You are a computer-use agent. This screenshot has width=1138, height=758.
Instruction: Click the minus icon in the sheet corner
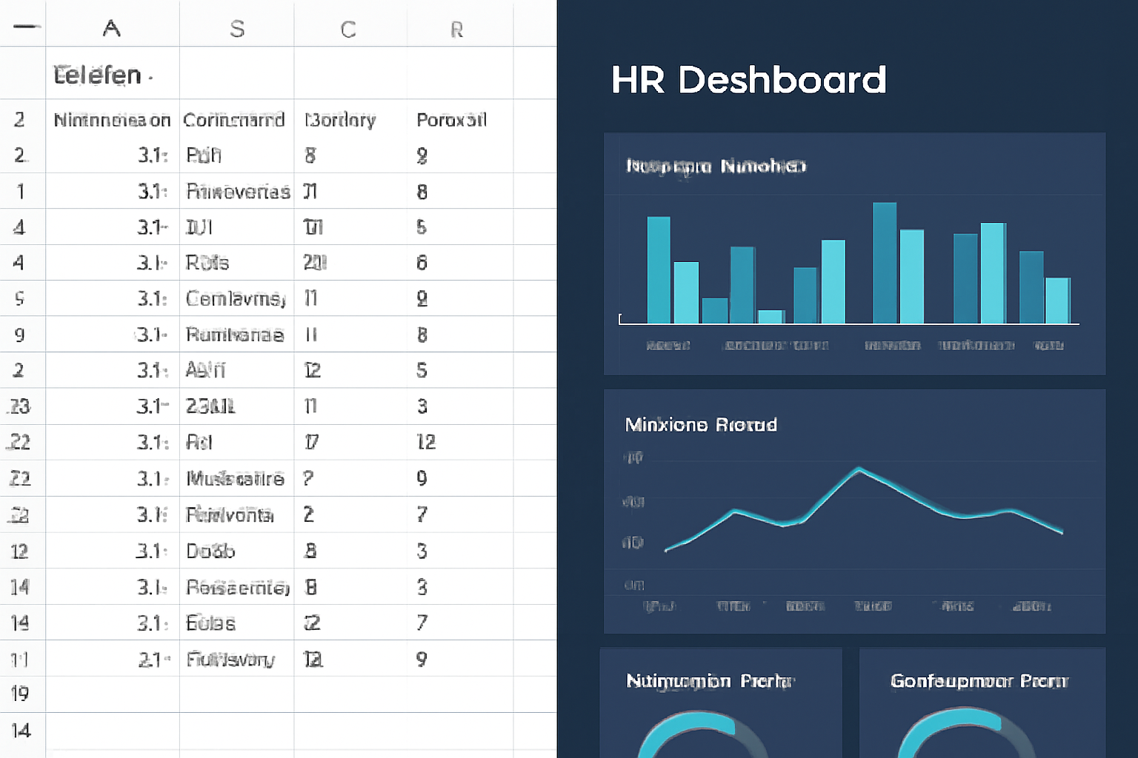pos(27,27)
